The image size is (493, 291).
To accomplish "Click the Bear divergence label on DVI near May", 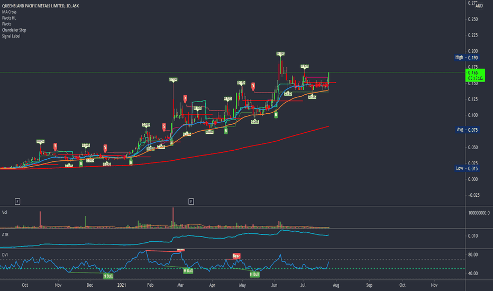I will click(236, 256).
